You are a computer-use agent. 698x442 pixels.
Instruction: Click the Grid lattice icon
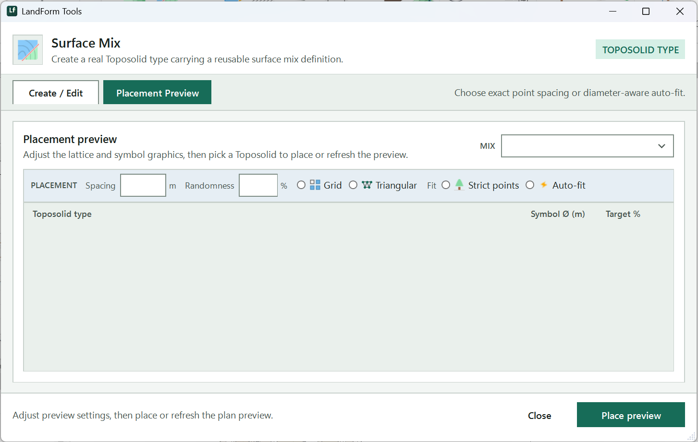[315, 185]
